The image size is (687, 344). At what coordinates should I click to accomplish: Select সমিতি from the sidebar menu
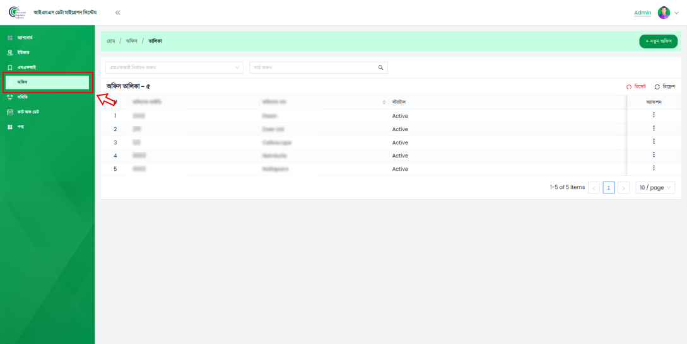point(23,97)
